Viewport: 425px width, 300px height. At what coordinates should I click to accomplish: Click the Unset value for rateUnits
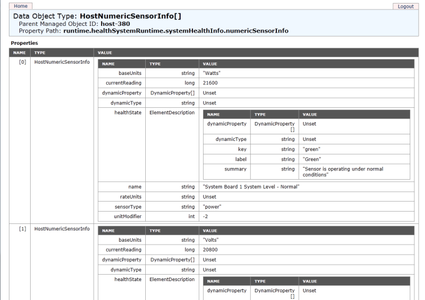[210, 197]
